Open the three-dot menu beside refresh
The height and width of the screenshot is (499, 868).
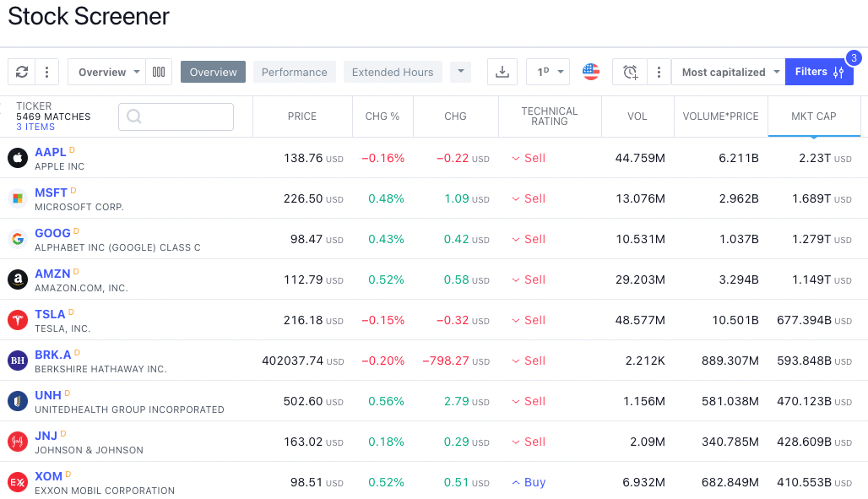pyautogui.click(x=47, y=72)
